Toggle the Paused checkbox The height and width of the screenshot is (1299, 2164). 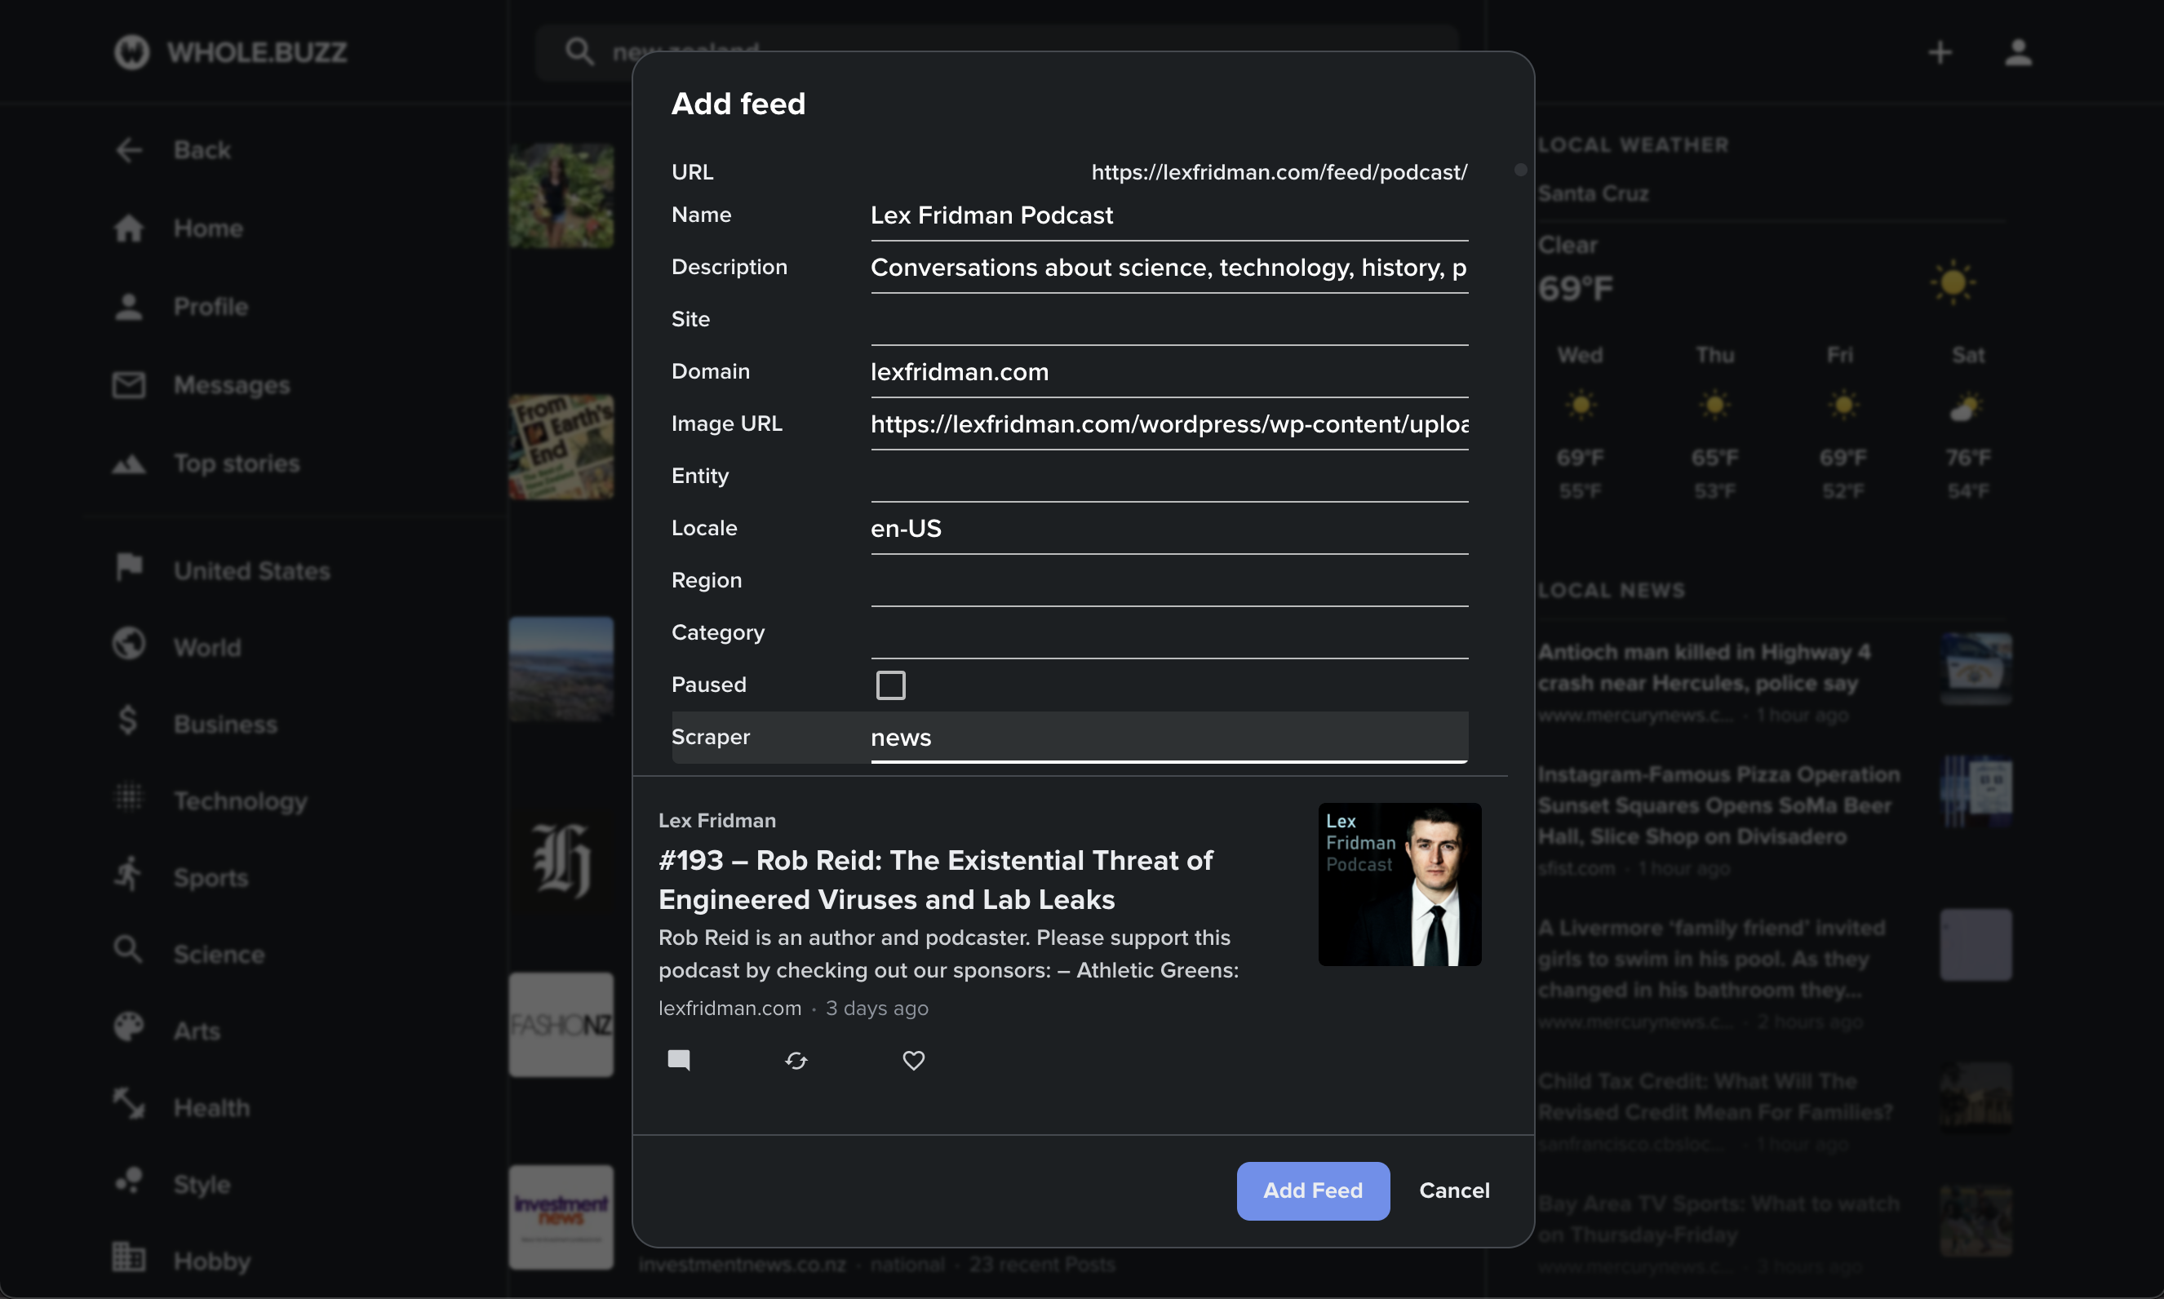890,685
